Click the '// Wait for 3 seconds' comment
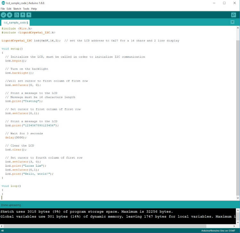The width and height of the screenshot is (240, 233). point(24,133)
